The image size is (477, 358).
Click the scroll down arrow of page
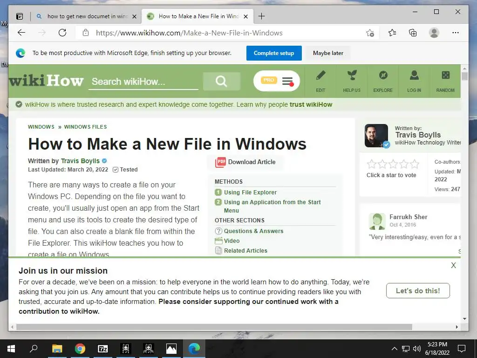click(x=464, y=319)
